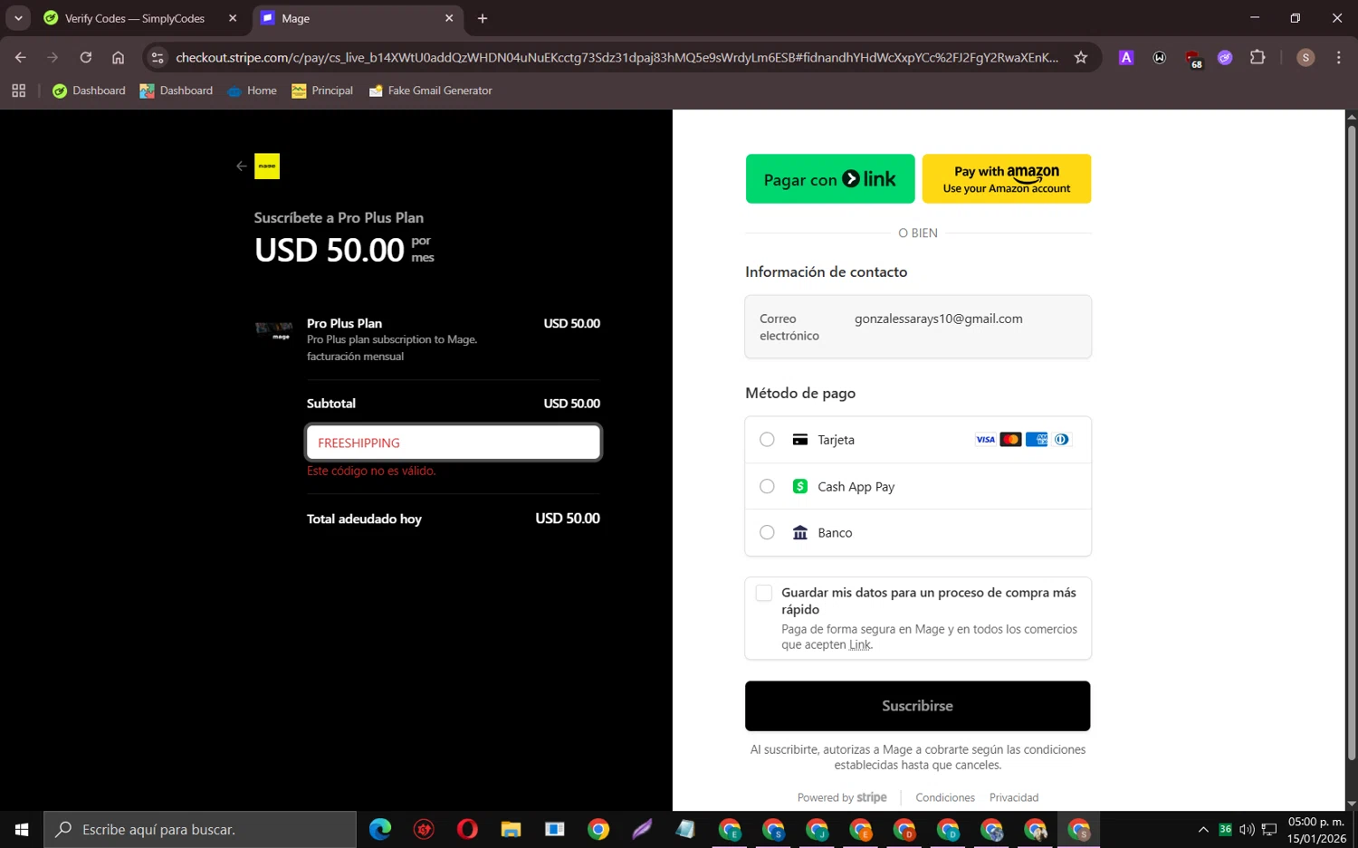Open the Condiciones footer link
The image size is (1358, 848).
(x=945, y=797)
